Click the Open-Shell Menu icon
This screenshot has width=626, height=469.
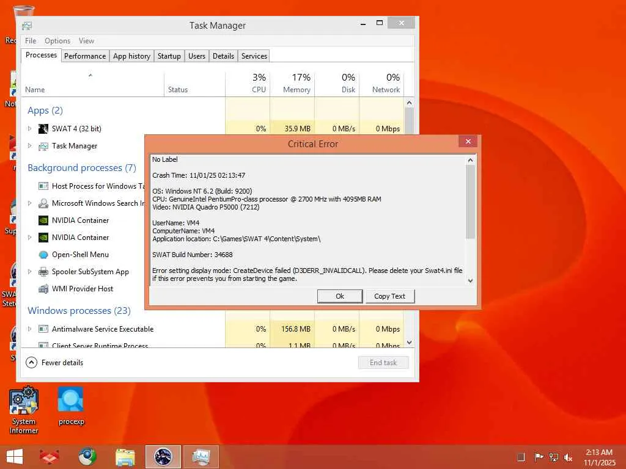(43, 255)
